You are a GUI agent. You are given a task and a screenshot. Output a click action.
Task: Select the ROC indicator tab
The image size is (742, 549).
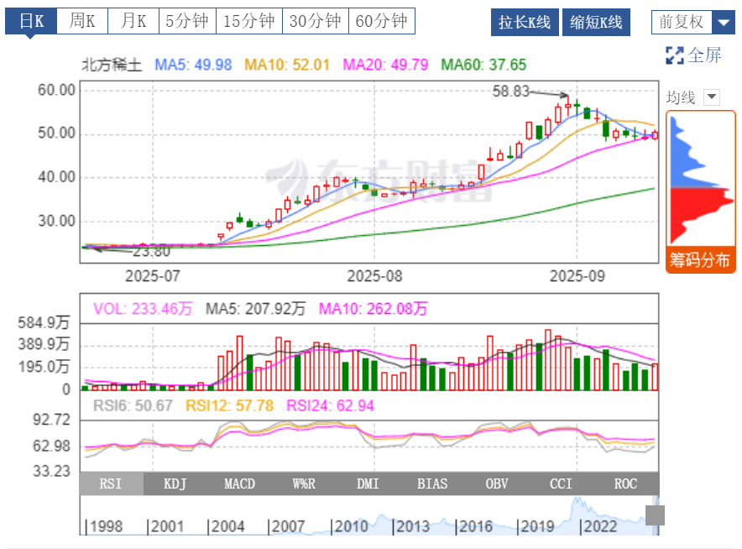[x=625, y=484]
